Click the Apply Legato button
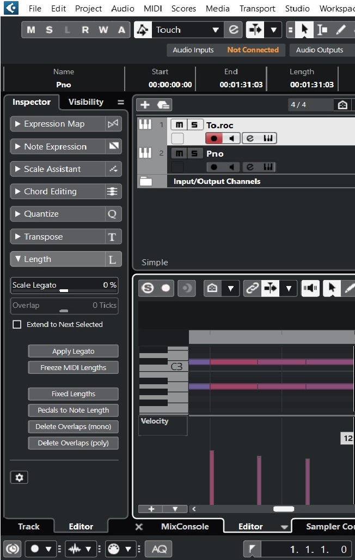This screenshot has height=560, width=355. pos(73,352)
